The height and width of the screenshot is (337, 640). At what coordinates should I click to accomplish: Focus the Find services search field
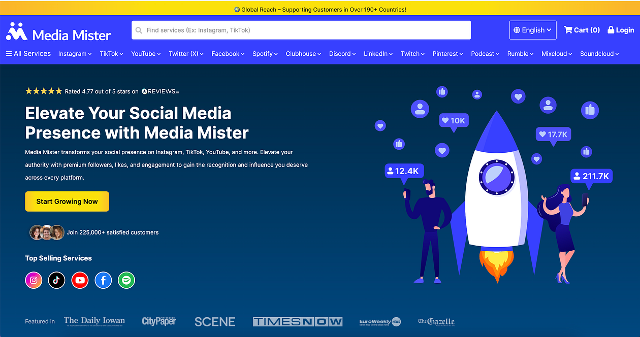point(301,30)
